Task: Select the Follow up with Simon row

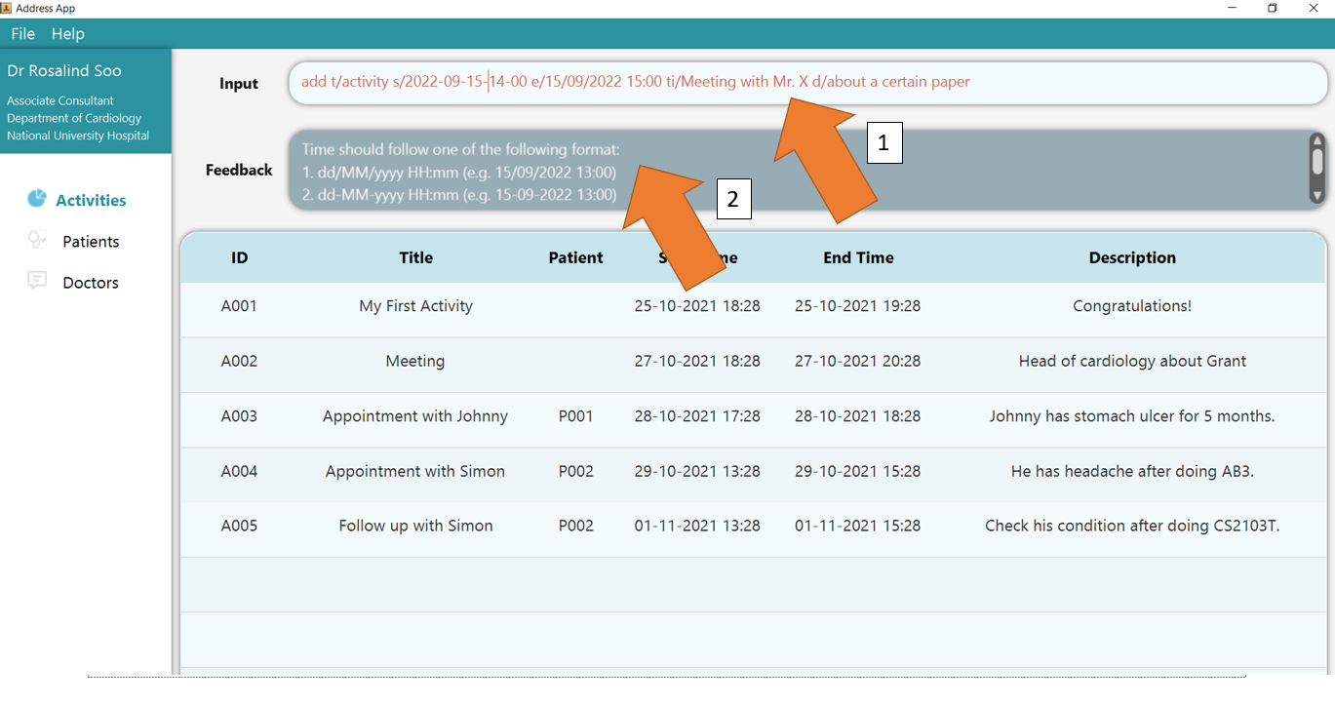Action: tap(415, 526)
